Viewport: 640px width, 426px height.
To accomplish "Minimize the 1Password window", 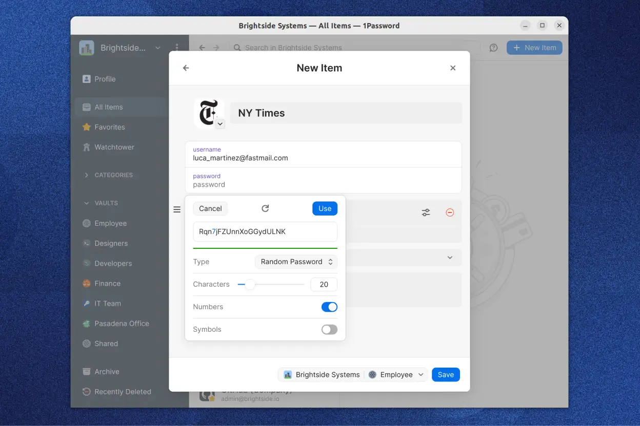I will (x=525, y=25).
